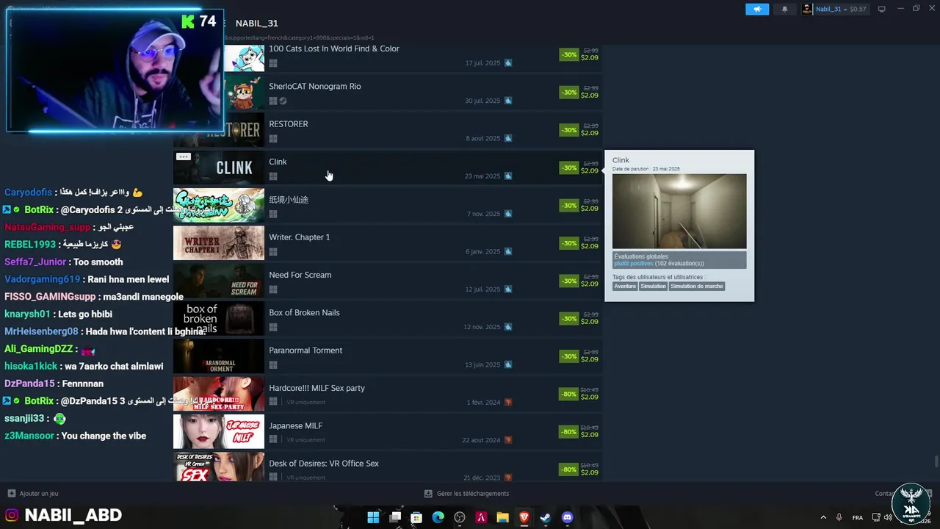Open Gérer les téléchargements
The height and width of the screenshot is (529, 940).
tap(467, 494)
